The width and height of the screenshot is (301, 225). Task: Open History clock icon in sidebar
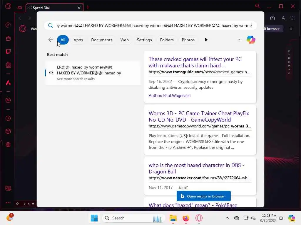(8, 118)
